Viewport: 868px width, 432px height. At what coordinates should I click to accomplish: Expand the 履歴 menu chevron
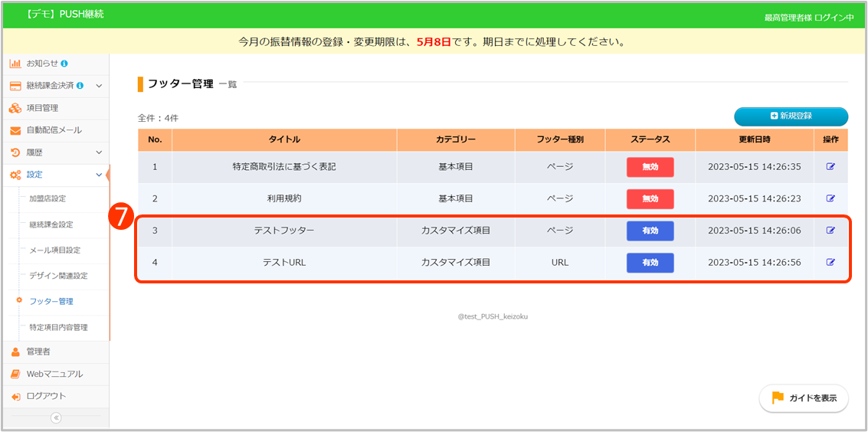[99, 152]
